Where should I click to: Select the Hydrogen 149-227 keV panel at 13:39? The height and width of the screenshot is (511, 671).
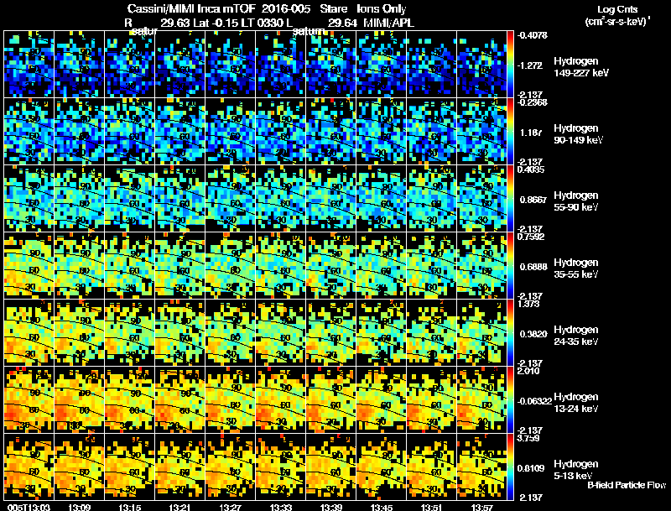click(331, 65)
